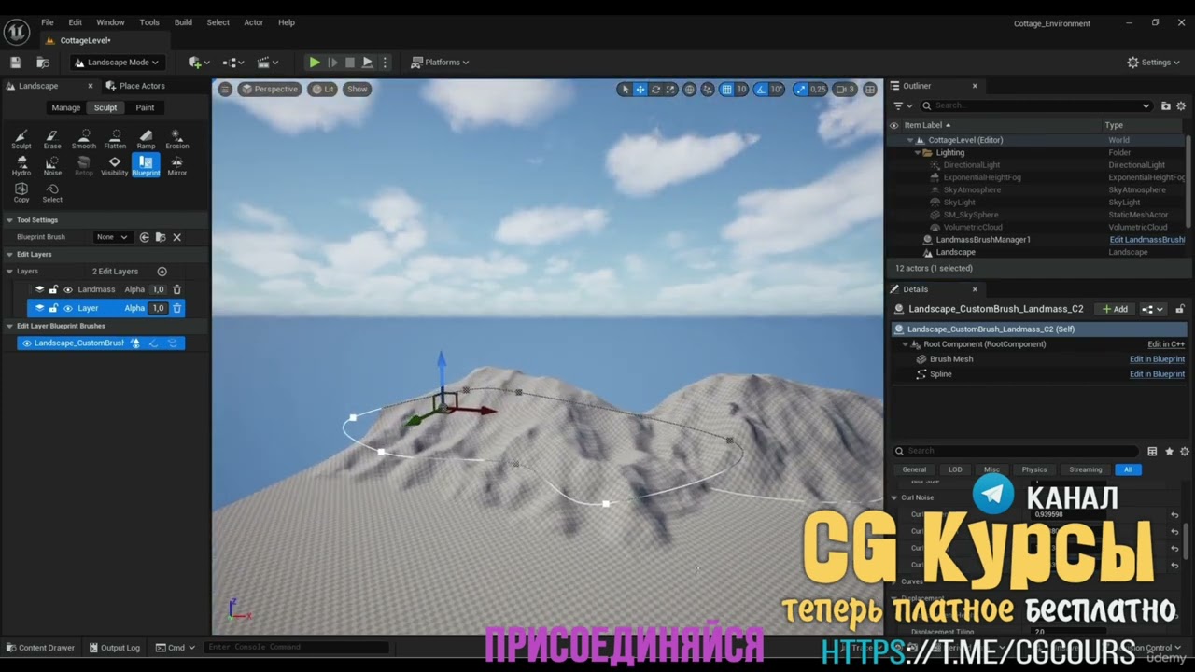Toggle visibility of Landscape_CustomBrush blueprint brush
Image resolution: width=1195 pixels, height=672 pixels.
click(x=26, y=343)
